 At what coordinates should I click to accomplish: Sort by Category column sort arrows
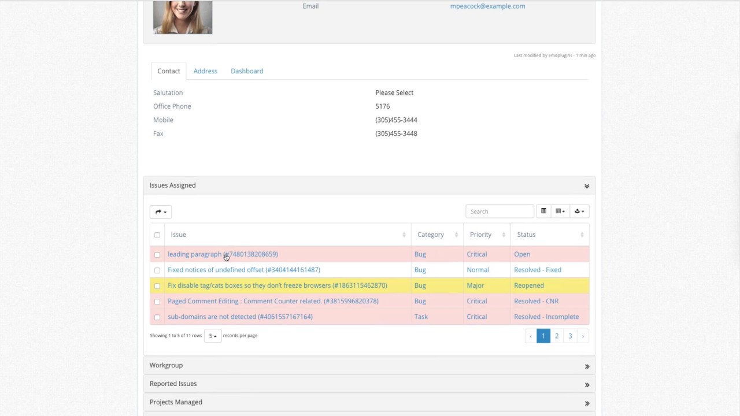click(x=456, y=235)
